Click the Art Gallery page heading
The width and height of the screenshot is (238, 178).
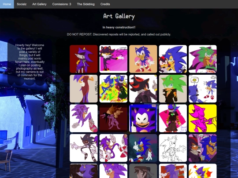pyautogui.click(x=119, y=16)
